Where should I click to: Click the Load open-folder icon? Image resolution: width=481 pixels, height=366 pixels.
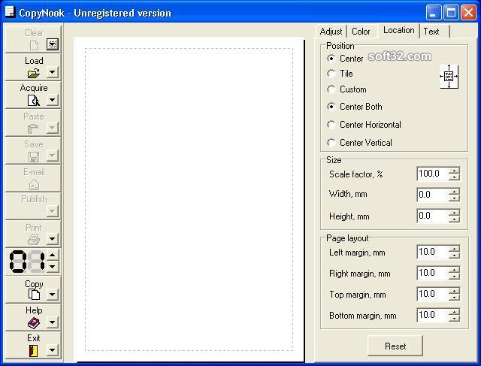[33, 73]
